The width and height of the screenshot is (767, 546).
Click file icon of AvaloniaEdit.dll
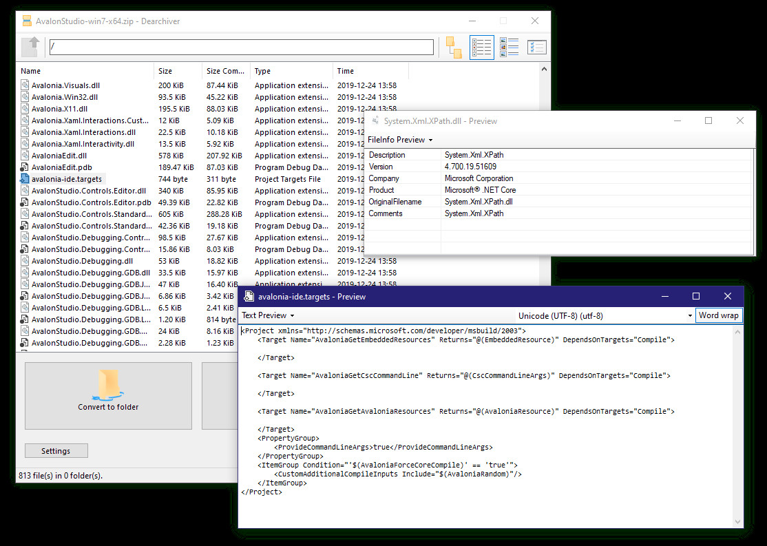pyautogui.click(x=25, y=156)
